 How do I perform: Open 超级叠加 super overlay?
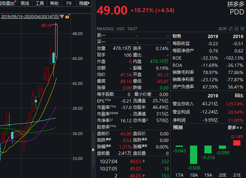[7, 3]
